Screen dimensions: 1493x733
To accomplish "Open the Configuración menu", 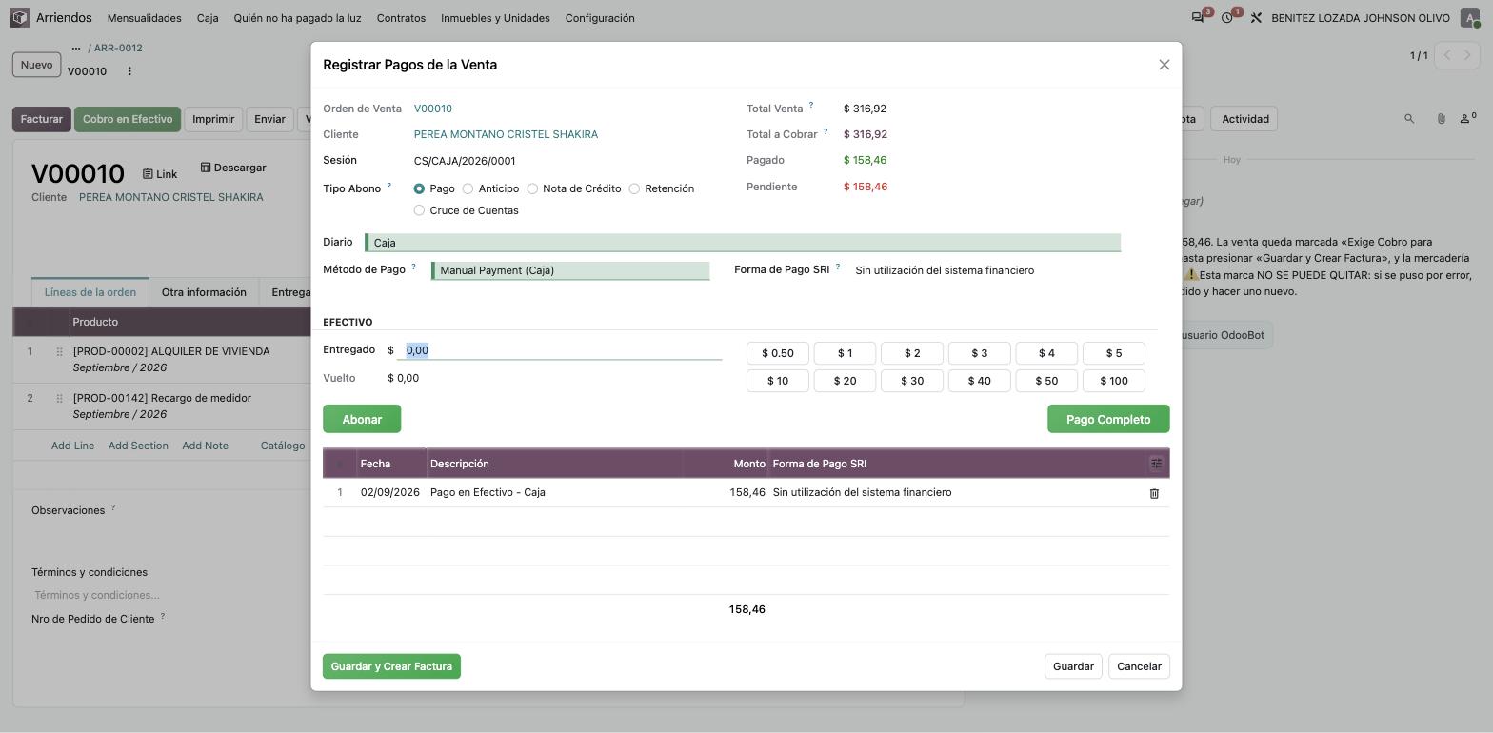I will pos(600,18).
